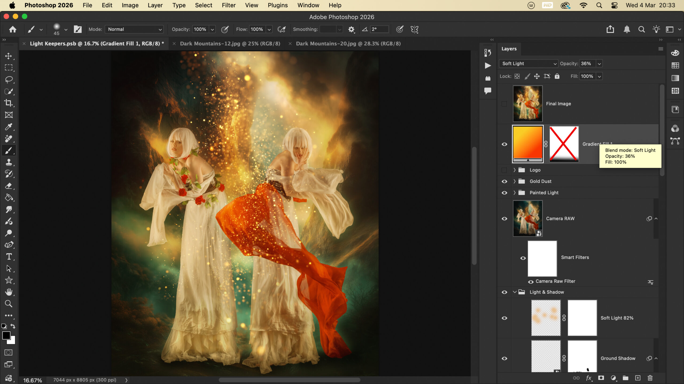Open the Soft Light blend mode dropdown

tap(528, 63)
